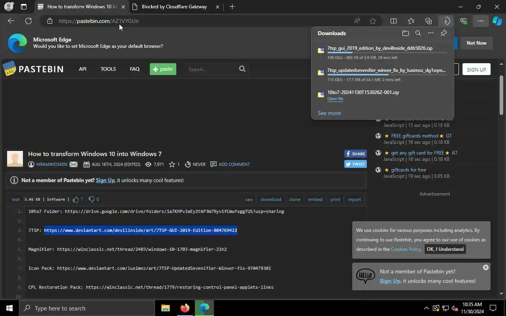Open downloads folder icon in Downloads panel

[405, 33]
